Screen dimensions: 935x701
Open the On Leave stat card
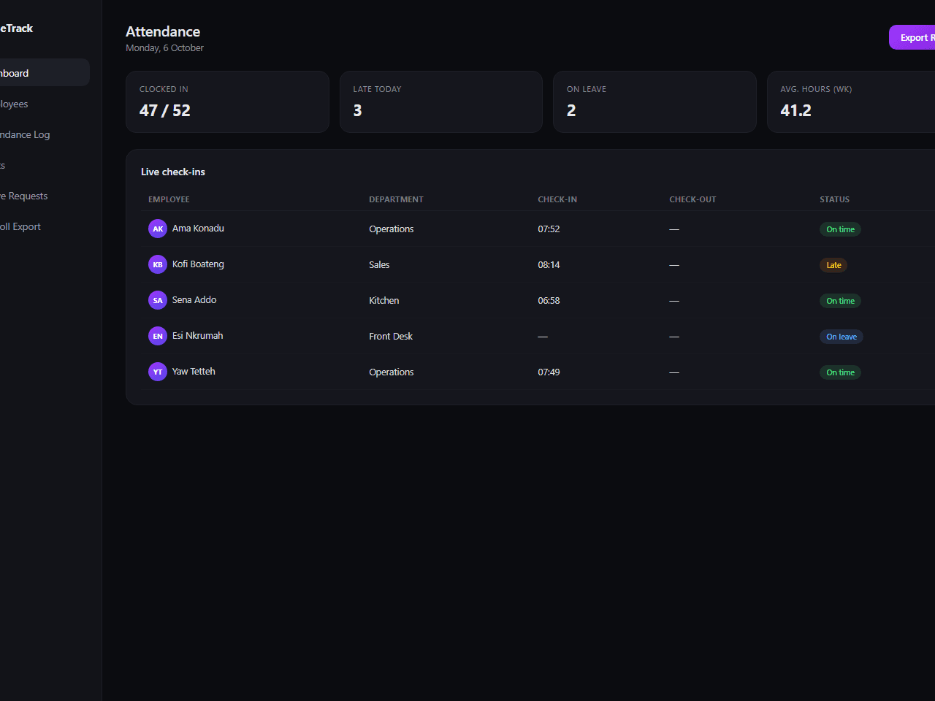[654, 101]
